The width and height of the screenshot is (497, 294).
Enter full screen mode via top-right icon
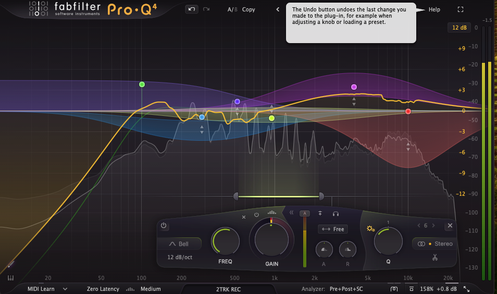point(460,9)
